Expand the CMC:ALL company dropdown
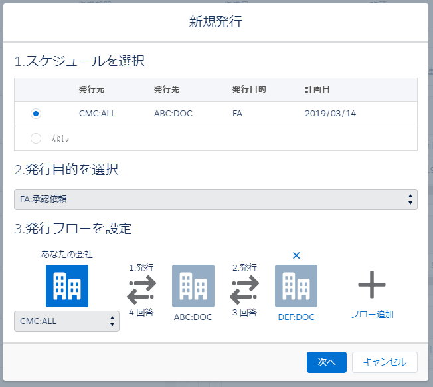Viewport: 433px width, 387px height. point(66,321)
